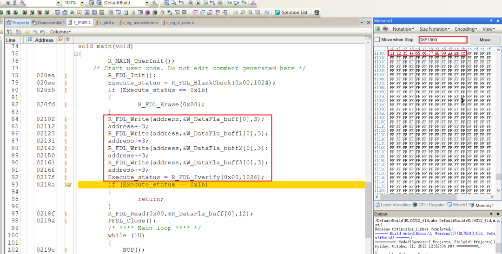The height and width of the screenshot is (254, 502).
Task: Click the icon right of Solution List
Action: 317,13
